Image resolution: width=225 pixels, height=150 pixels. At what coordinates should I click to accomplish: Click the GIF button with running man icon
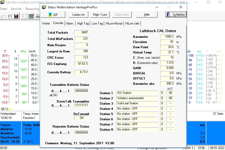click(x=53, y=15)
